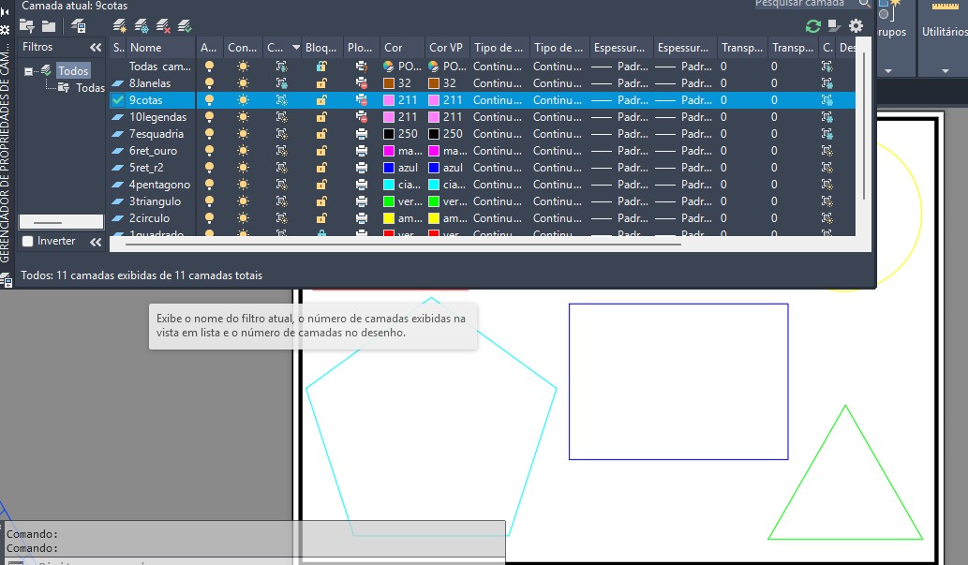This screenshot has width=968, height=565.
Task: Click the Delete Layer red X icon
Action: coord(163,26)
